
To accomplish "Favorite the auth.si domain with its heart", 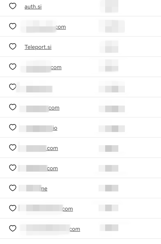I will [x=13, y=6].
